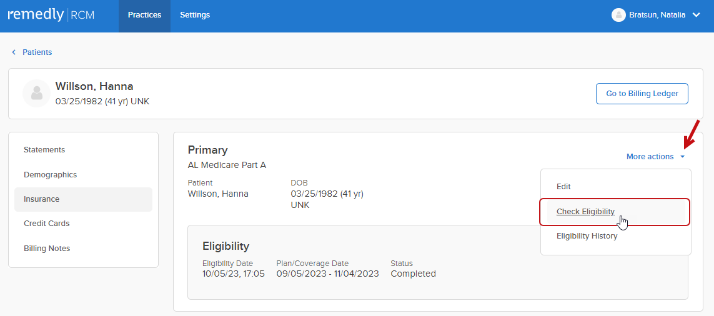Viewport: 714px width, 316px height.
Task: Click the back chevron beside Patients
Action: point(14,52)
